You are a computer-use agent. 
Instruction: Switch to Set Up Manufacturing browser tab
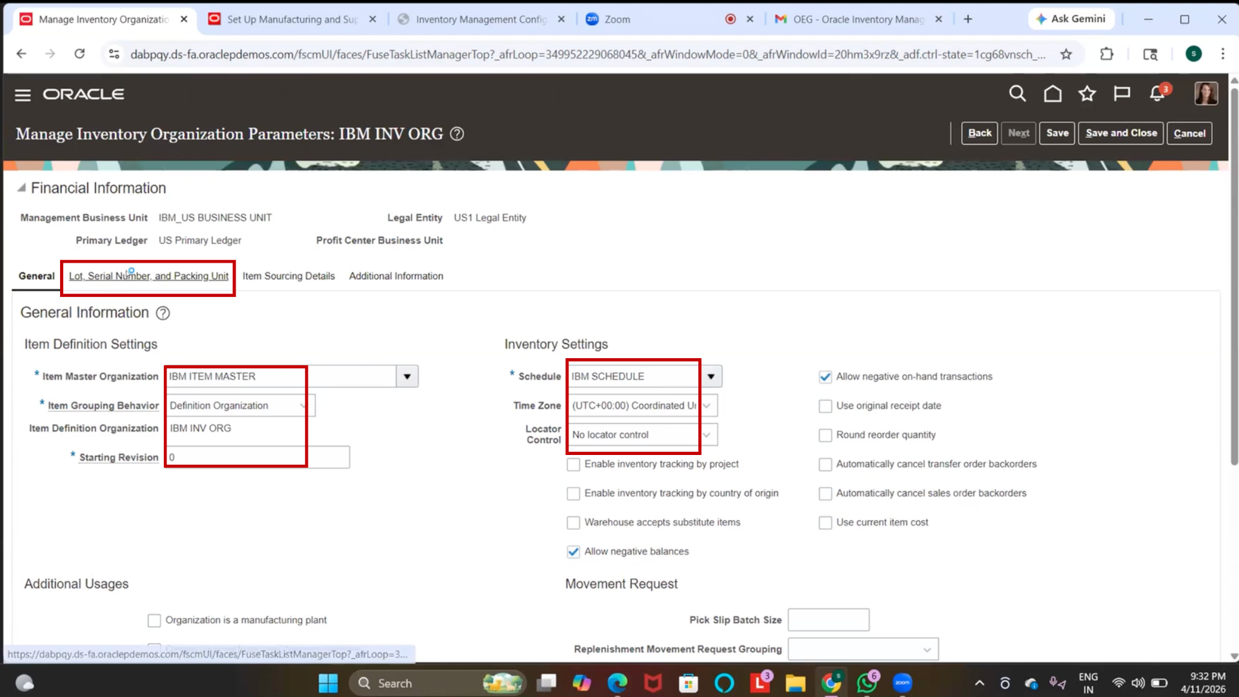[292, 19]
